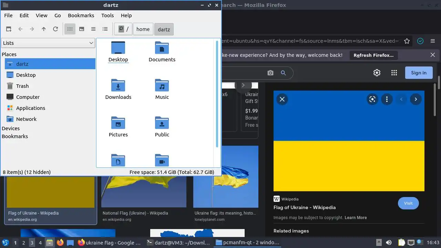Select Desktop in Places sidebar
This screenshot has height=248, width=441.
click(x=50, y=75)
